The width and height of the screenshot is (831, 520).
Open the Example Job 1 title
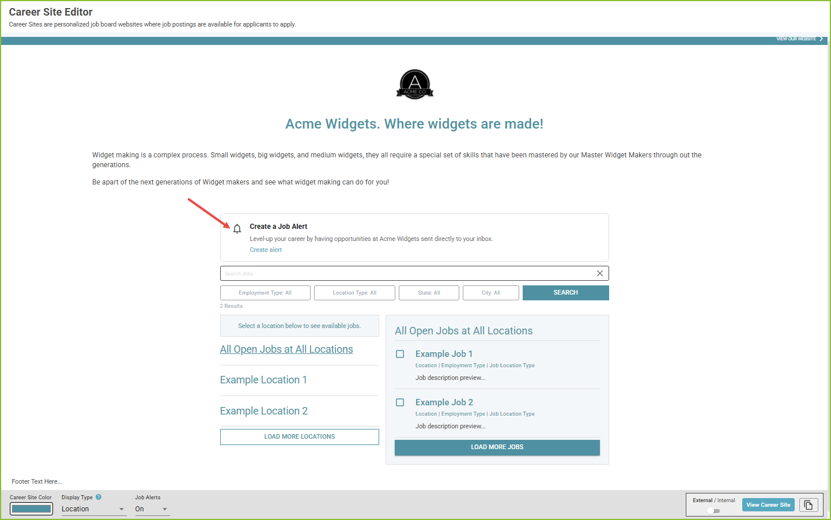444,354
